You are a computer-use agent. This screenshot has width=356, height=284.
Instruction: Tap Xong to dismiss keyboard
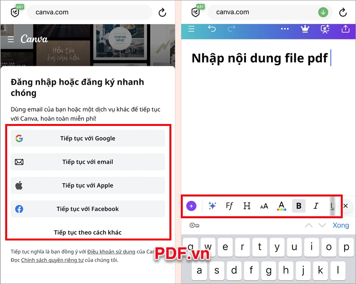coord(341,225)
